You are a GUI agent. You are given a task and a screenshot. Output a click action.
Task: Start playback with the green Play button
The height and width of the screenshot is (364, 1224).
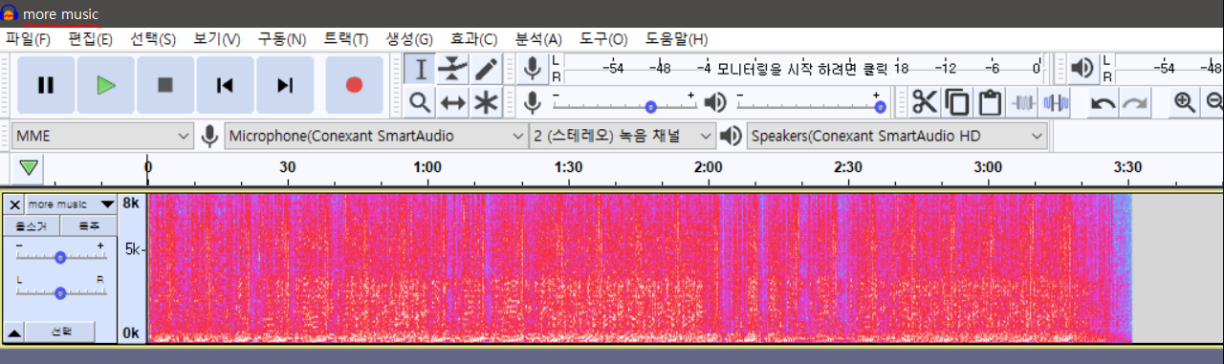tap(105, 85)
